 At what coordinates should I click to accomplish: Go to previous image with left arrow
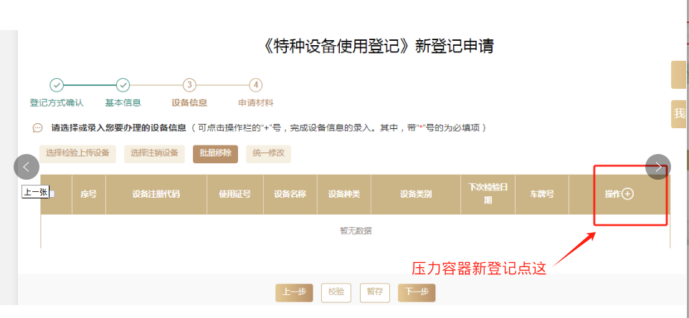27,167
